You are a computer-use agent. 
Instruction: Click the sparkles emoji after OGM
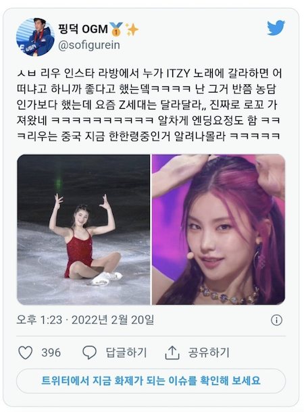click(132, 29)
